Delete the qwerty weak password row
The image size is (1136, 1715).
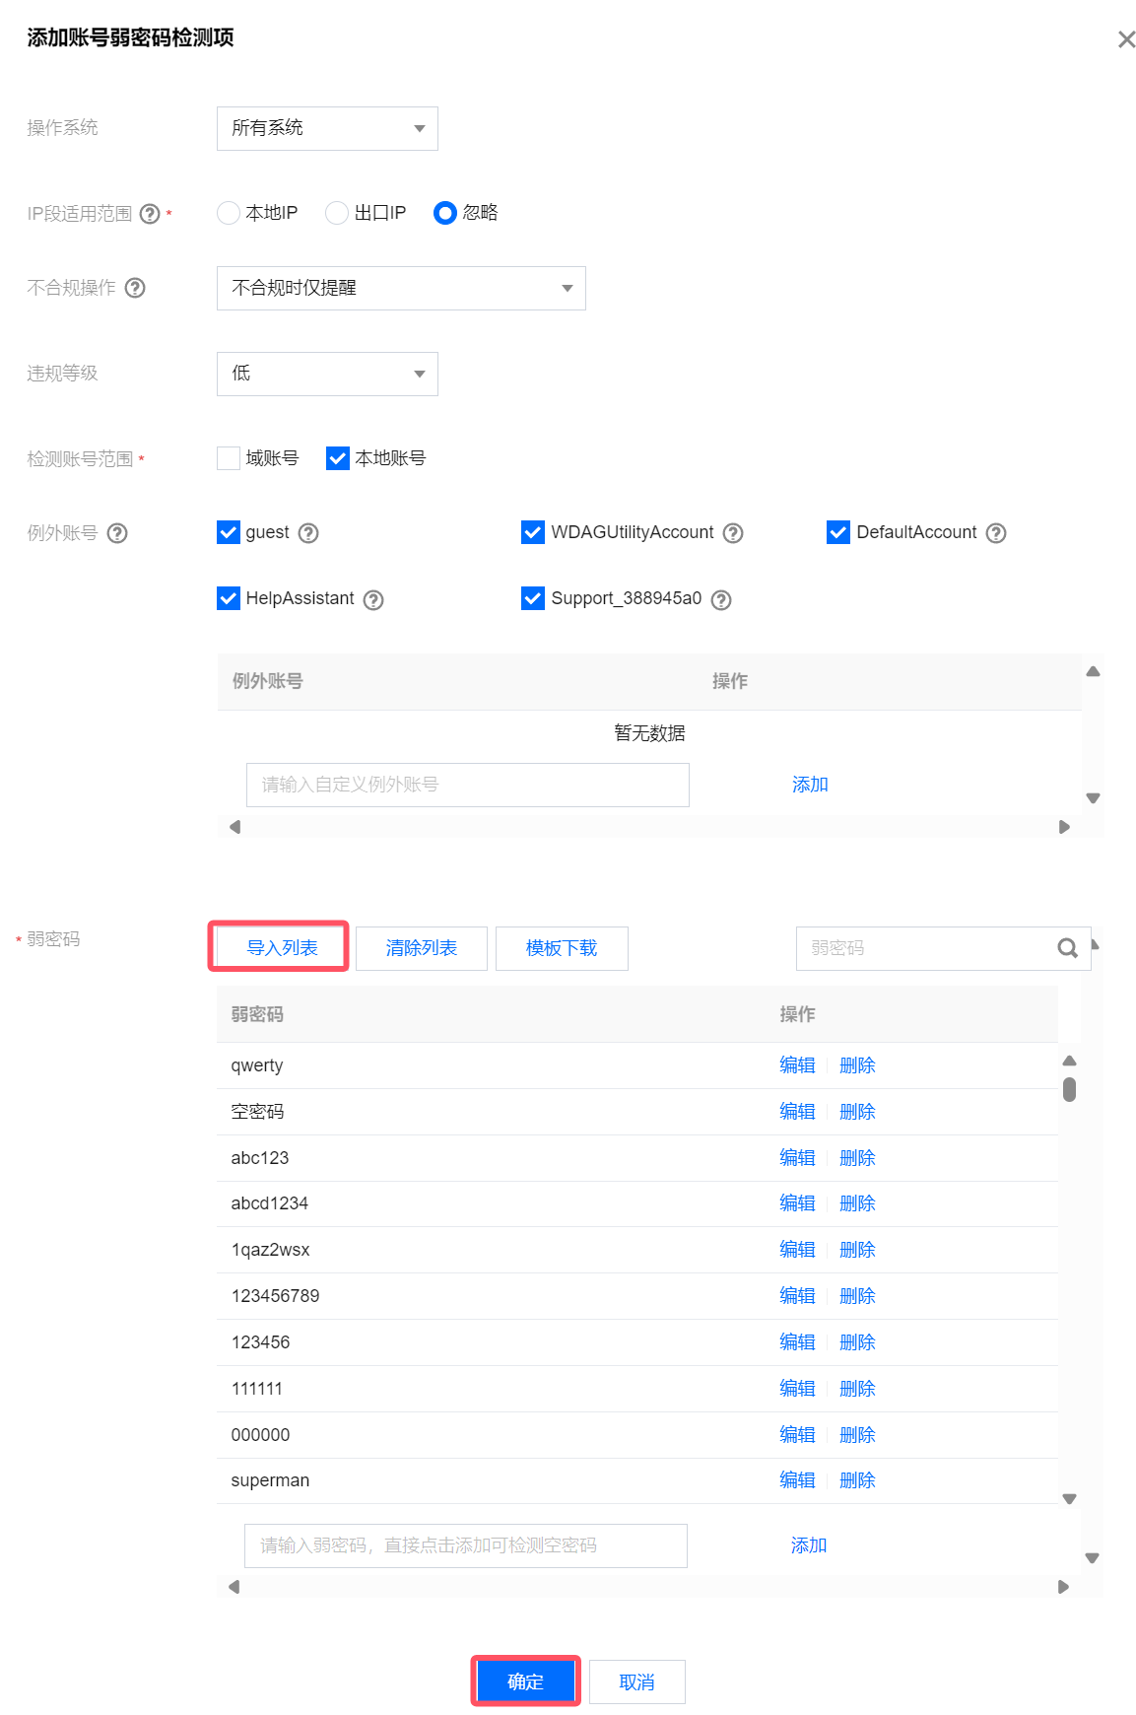(857, 1065)
